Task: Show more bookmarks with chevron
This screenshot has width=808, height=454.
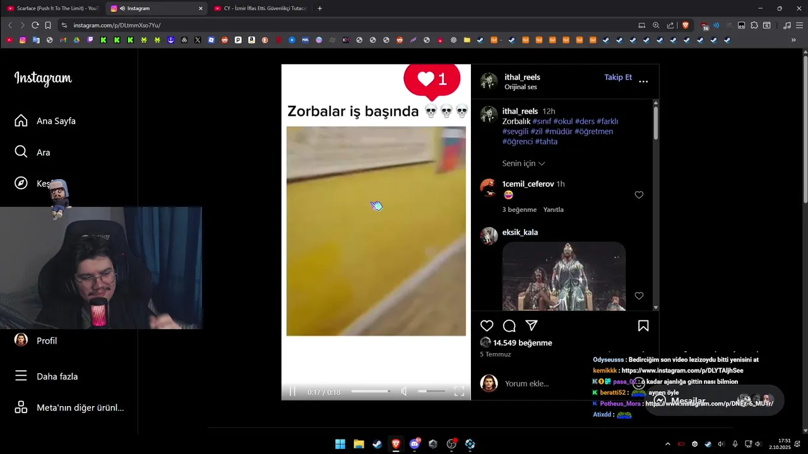Action: [793, 40]
